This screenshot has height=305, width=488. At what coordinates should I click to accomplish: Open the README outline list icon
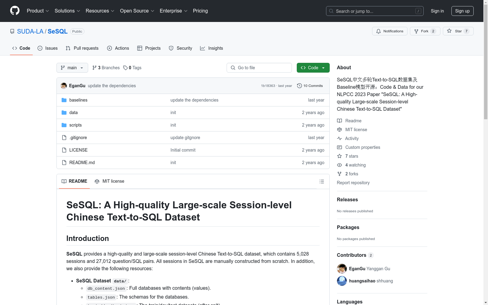pyautogui.click(x=321, y=181)
